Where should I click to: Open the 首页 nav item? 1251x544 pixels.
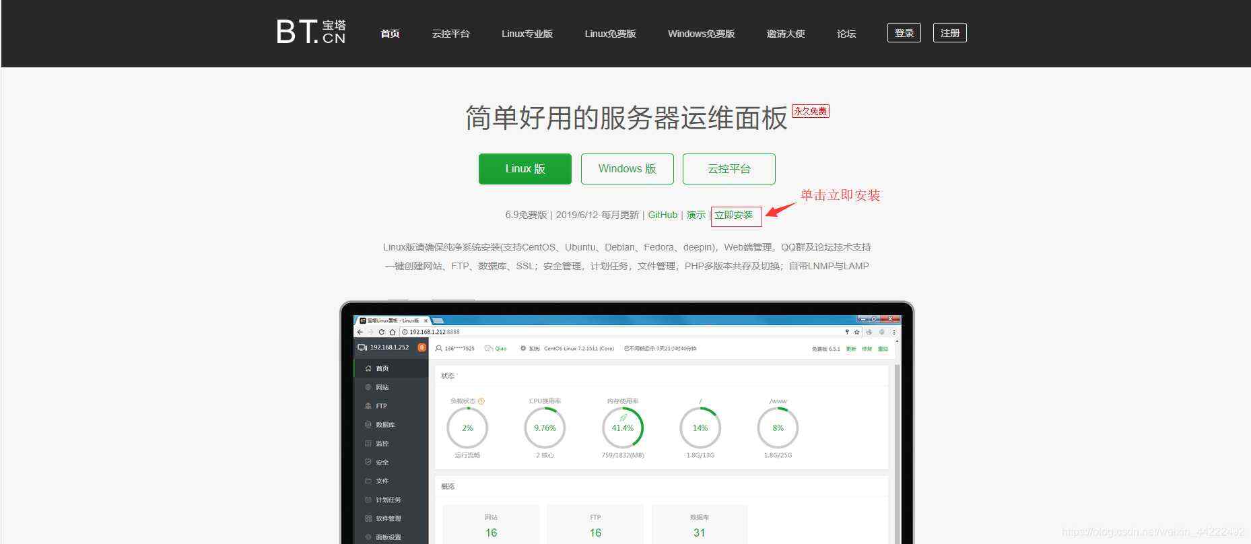(390, 34)
